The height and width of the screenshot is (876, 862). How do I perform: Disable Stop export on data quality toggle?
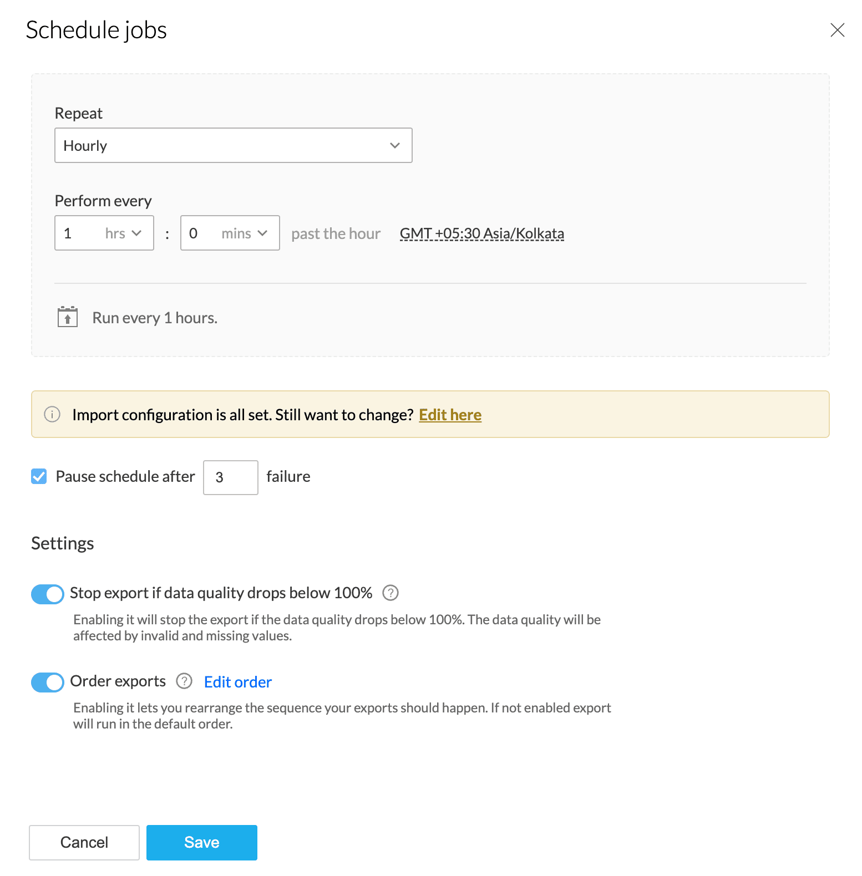click(x=48, y=594)
